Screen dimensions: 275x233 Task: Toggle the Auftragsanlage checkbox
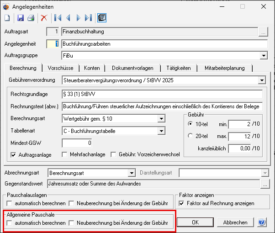coord(13,155)
